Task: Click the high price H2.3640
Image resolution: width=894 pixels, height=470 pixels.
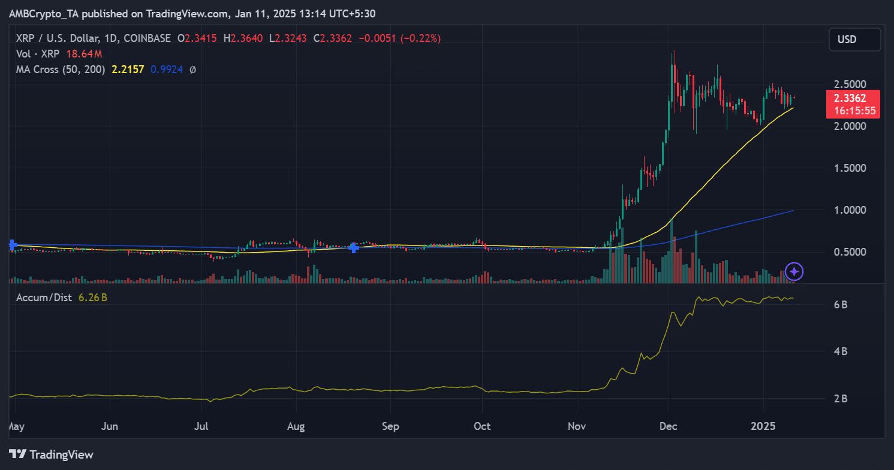Action: coord(243,38)
